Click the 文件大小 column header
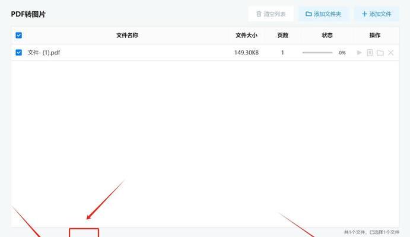This screenshot has height=237, width=410. [x=246, y=35]
